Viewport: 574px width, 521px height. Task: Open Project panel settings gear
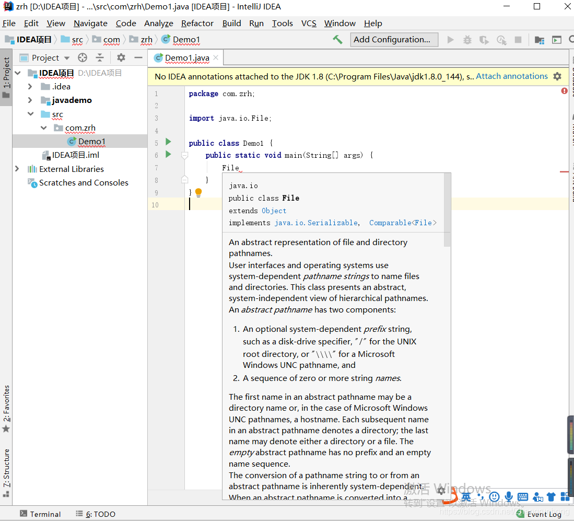click(x=121, y=57)
